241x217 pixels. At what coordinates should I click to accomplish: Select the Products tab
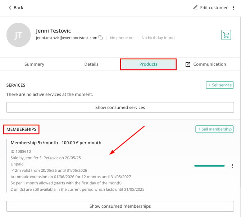[148, 64]
